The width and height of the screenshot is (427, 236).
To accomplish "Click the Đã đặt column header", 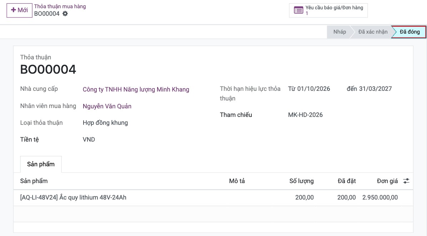I will (347, 181).
